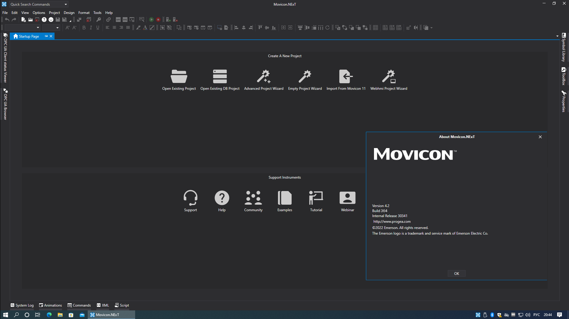The height and width of the screenshot is (319, 569).
Task: Expand the Quick Search Commands dropdown arrow
Action: [65, 4]
